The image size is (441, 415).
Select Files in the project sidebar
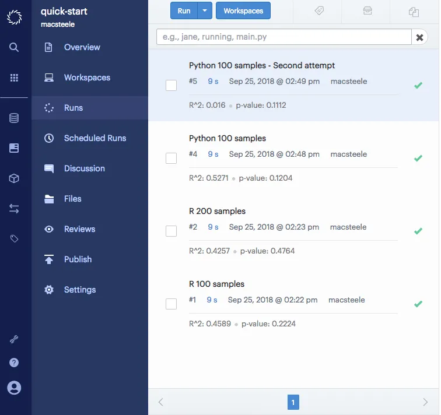tap(72, 199)
